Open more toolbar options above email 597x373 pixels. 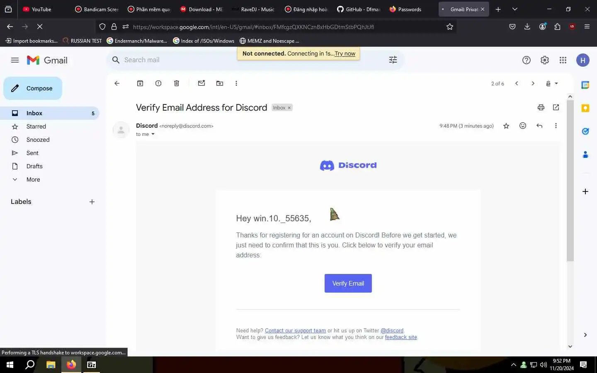pyautogui.click(x=236, y=83)
